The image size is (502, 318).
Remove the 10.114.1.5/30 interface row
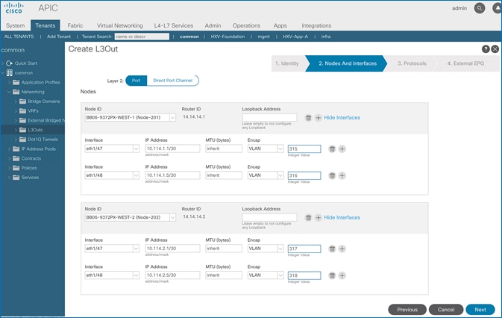(332, 175)
